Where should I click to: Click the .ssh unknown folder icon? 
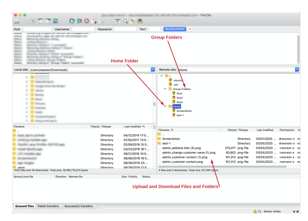tap(170, 85)
